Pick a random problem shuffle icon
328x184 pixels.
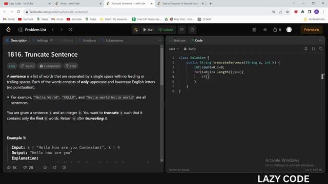point(71,30)
